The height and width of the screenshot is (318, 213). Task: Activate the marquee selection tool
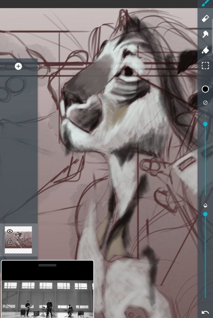click(x=206, y=66)
